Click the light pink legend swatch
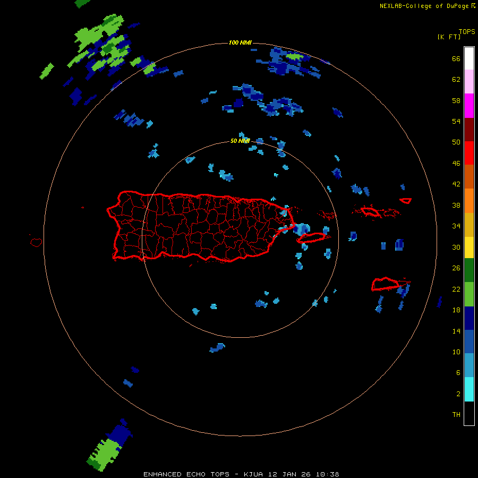Image resolution: width=478 pixels, height=478 pixels. pos(469,82)
